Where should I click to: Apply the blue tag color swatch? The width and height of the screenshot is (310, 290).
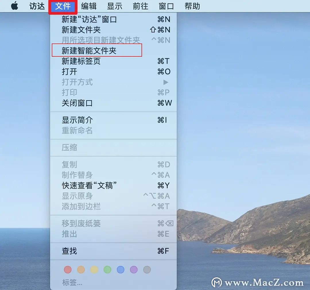click(x=121, y=270)
